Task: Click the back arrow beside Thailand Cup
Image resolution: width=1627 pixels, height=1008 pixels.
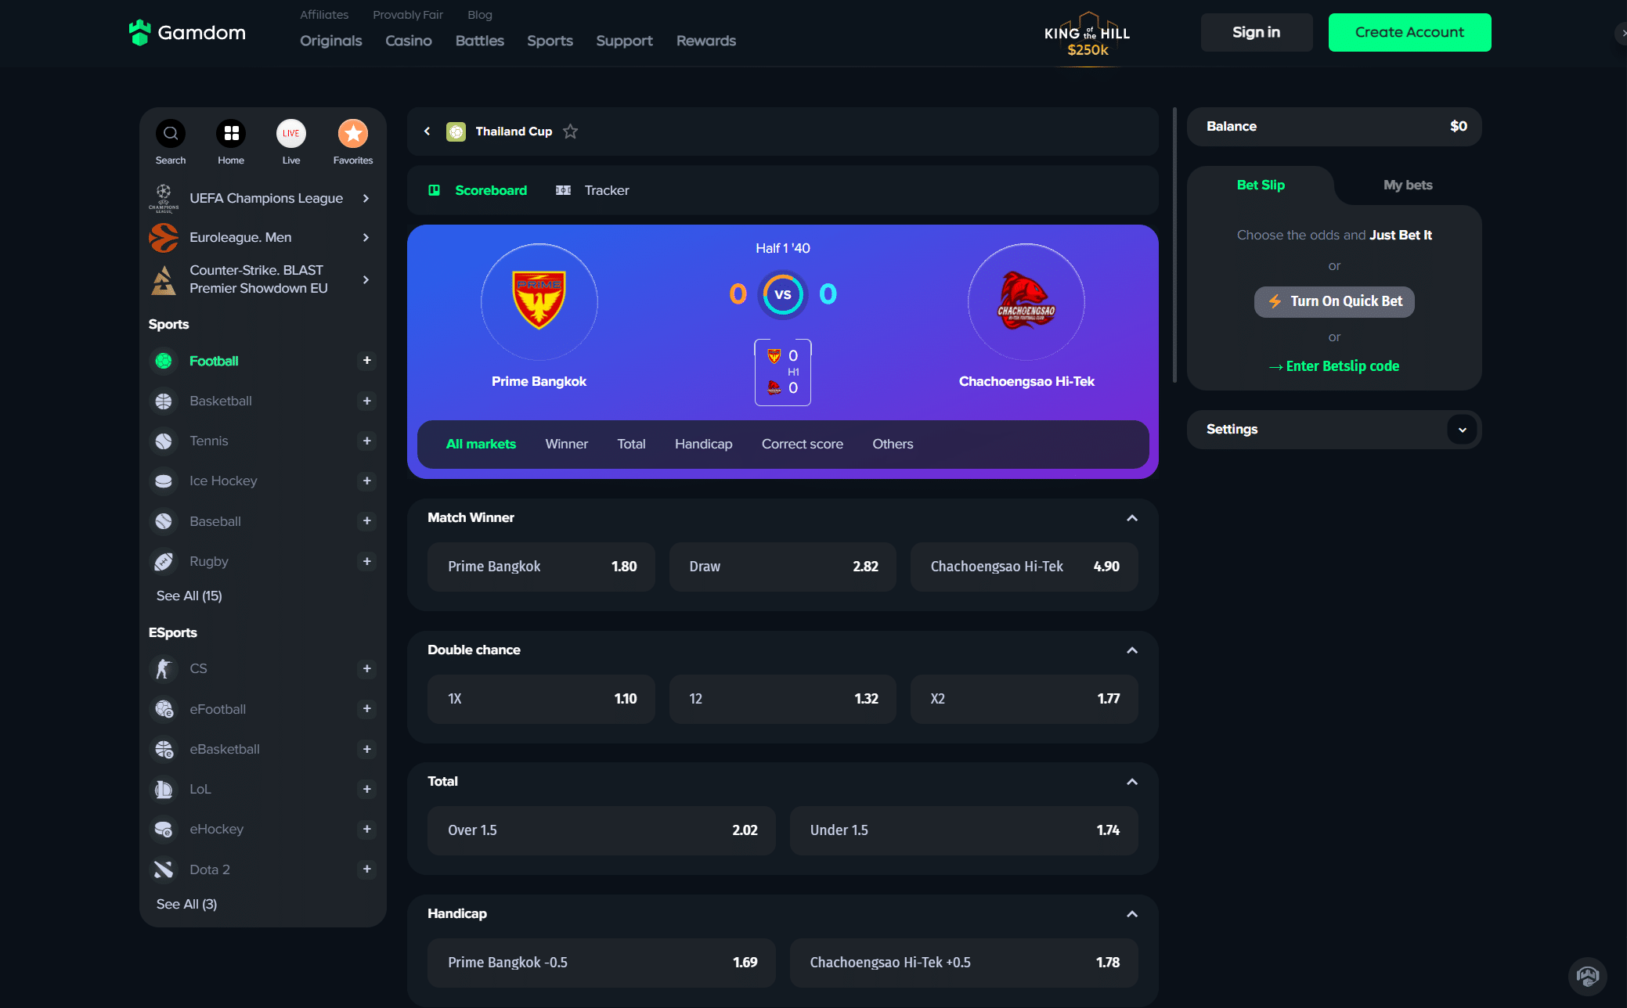Action: tap(427, 131)
